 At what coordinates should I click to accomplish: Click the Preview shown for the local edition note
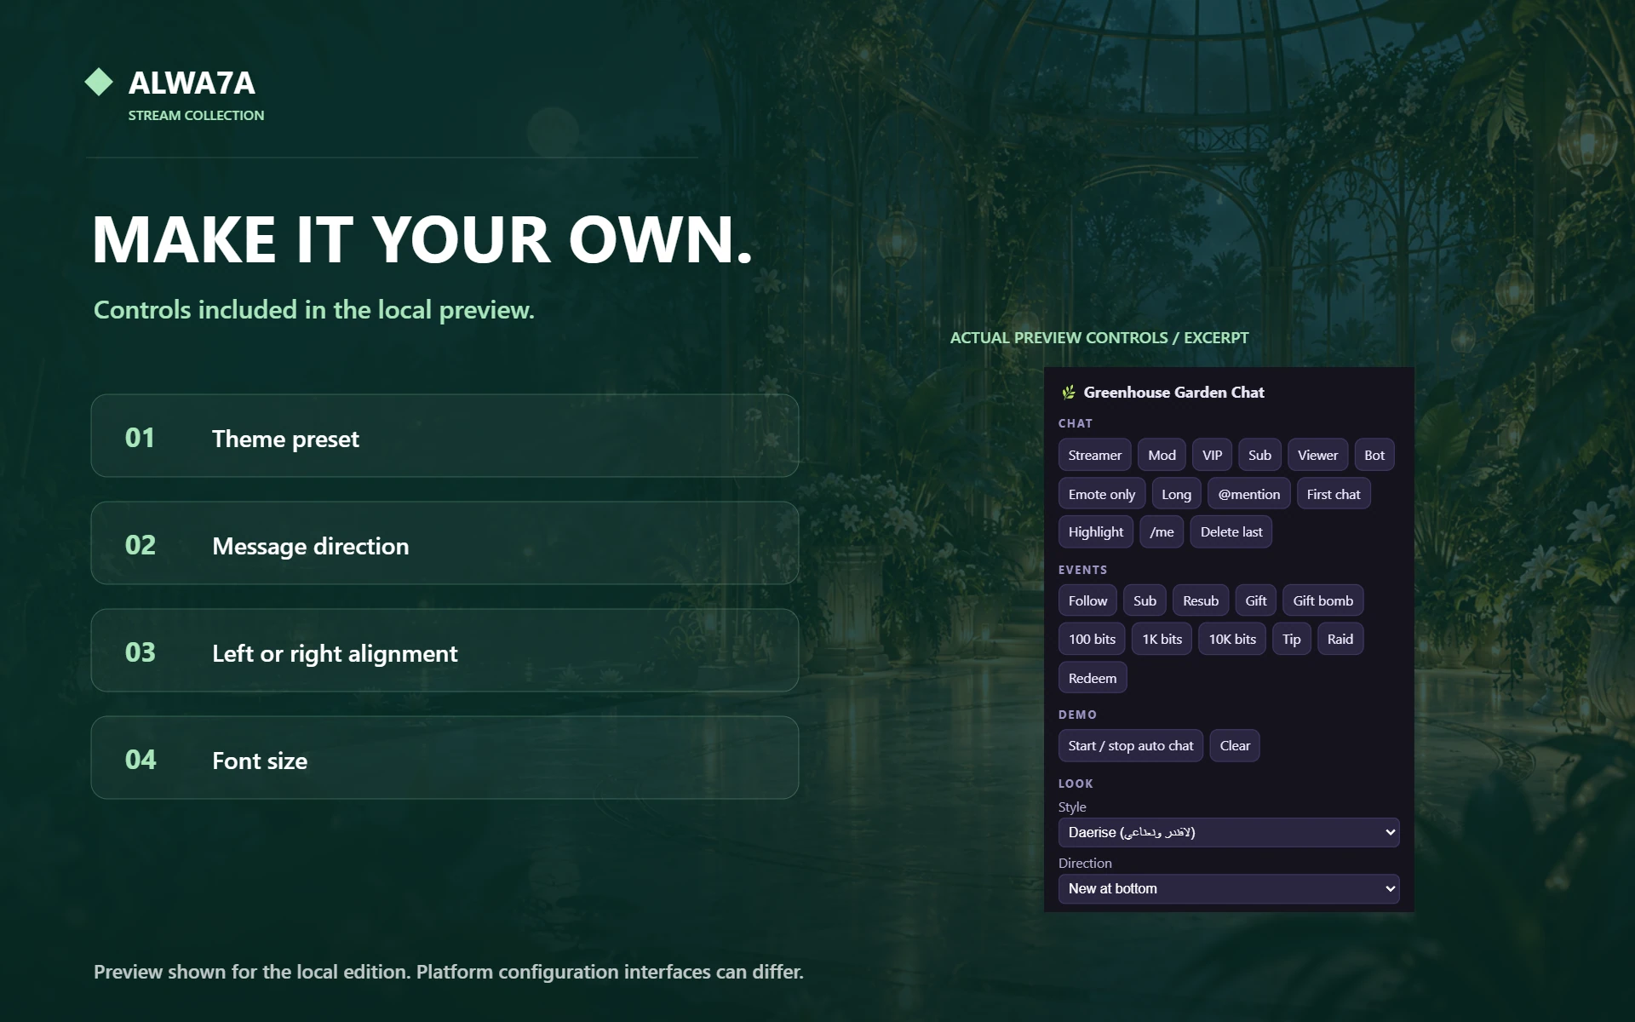point(449,972)
